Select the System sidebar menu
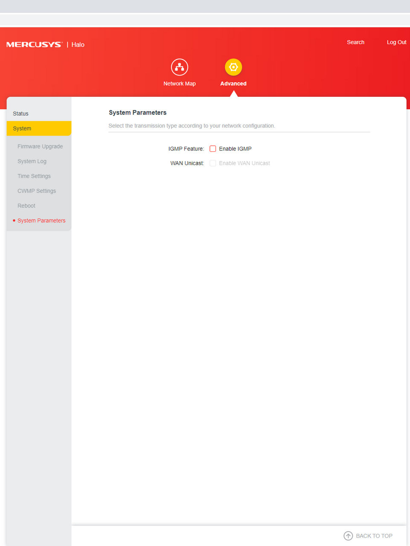The image size is (410, 546). point(39,128)
